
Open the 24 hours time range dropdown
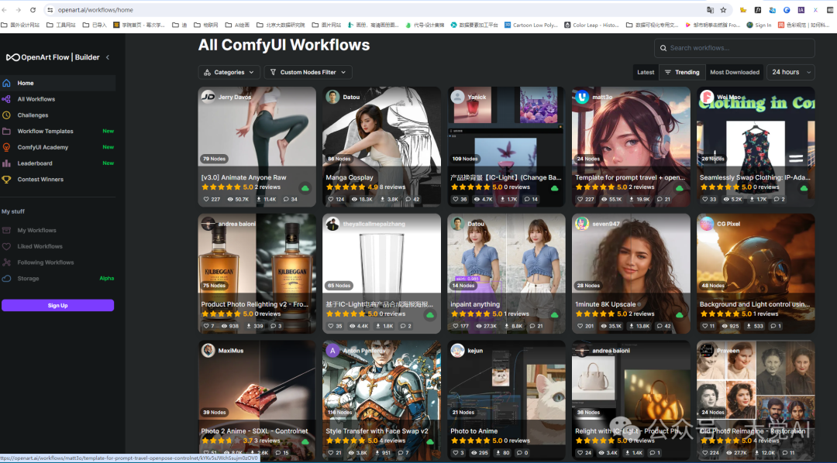click(x=790, y=71)
